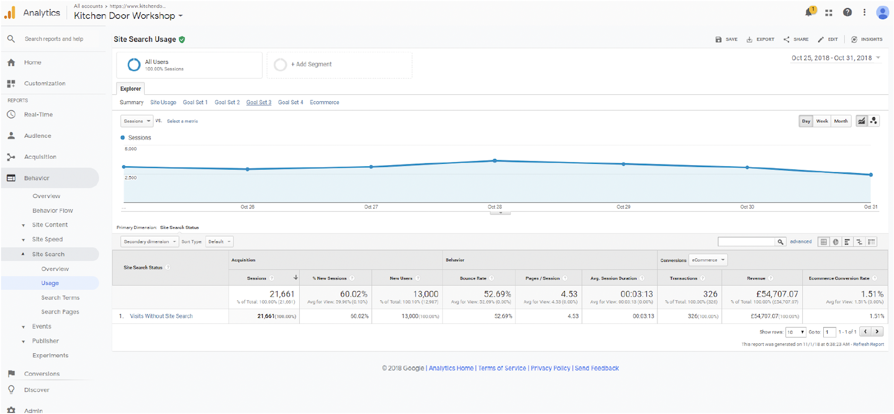Open the date range picker

(835, 58)
